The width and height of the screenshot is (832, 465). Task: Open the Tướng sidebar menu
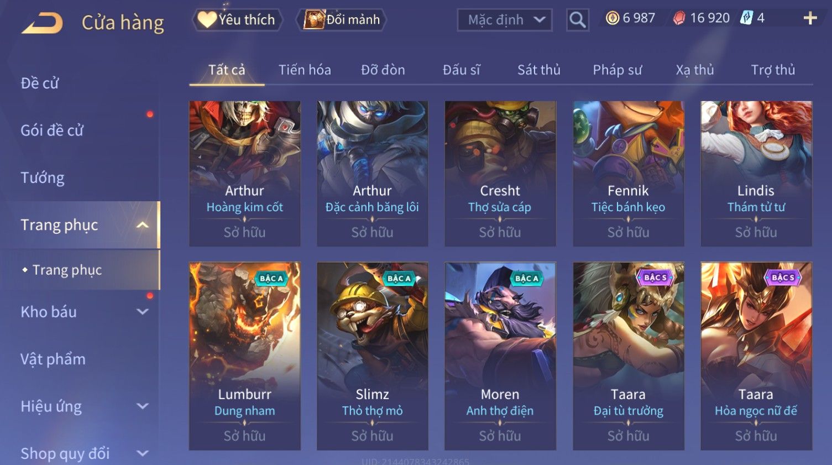click(43, 178)
